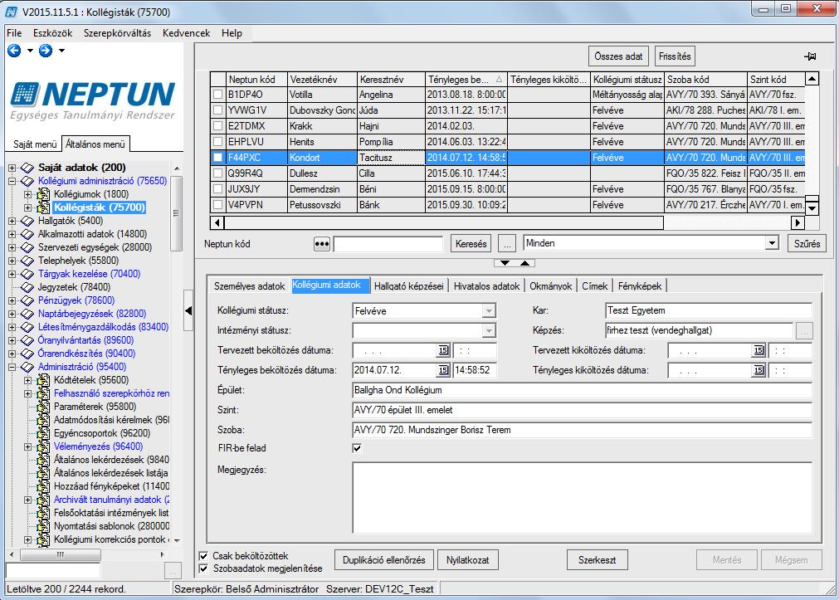Collapse the Kollégiumi adminisztráció tree node
This screenshot has width=839, height=600.
[12, 181]
